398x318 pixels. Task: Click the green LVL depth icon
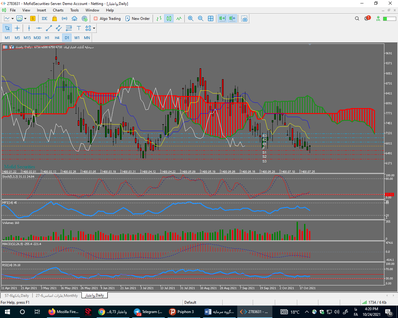378,19
